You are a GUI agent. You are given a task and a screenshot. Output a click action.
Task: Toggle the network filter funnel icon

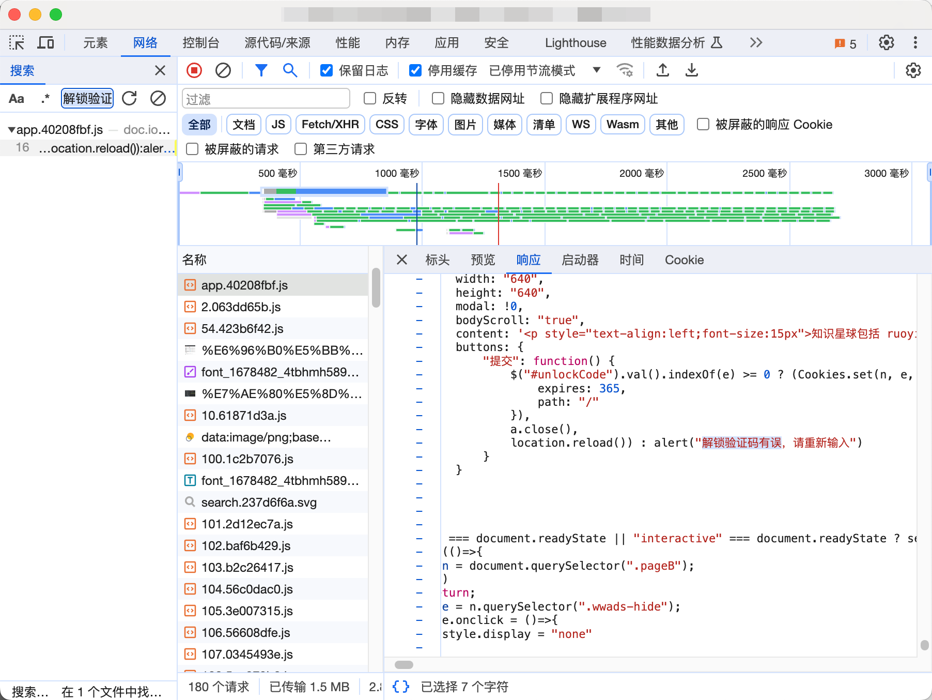[261, 70]
